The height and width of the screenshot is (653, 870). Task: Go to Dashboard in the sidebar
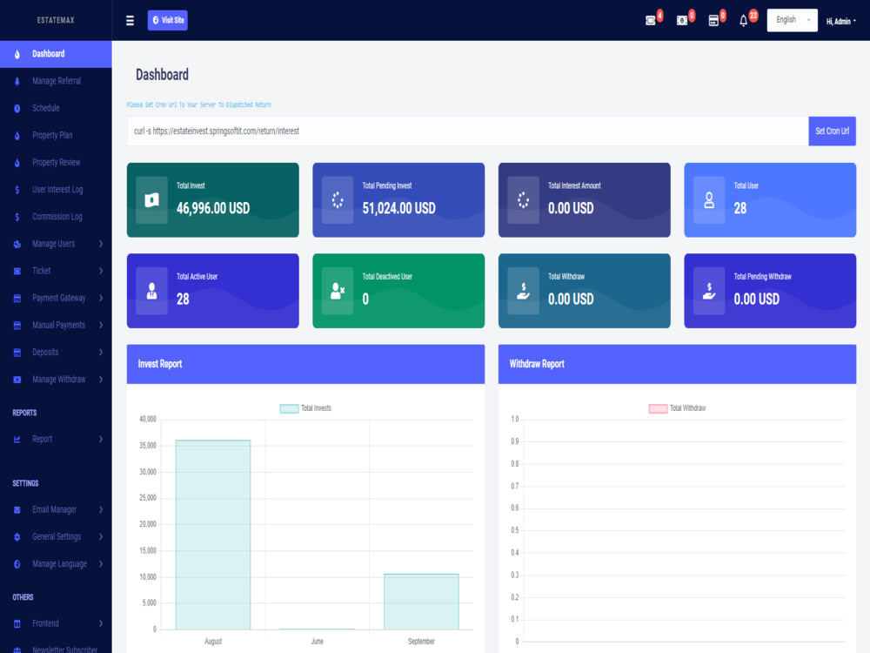pyautogui.click(x=56, y=54)
